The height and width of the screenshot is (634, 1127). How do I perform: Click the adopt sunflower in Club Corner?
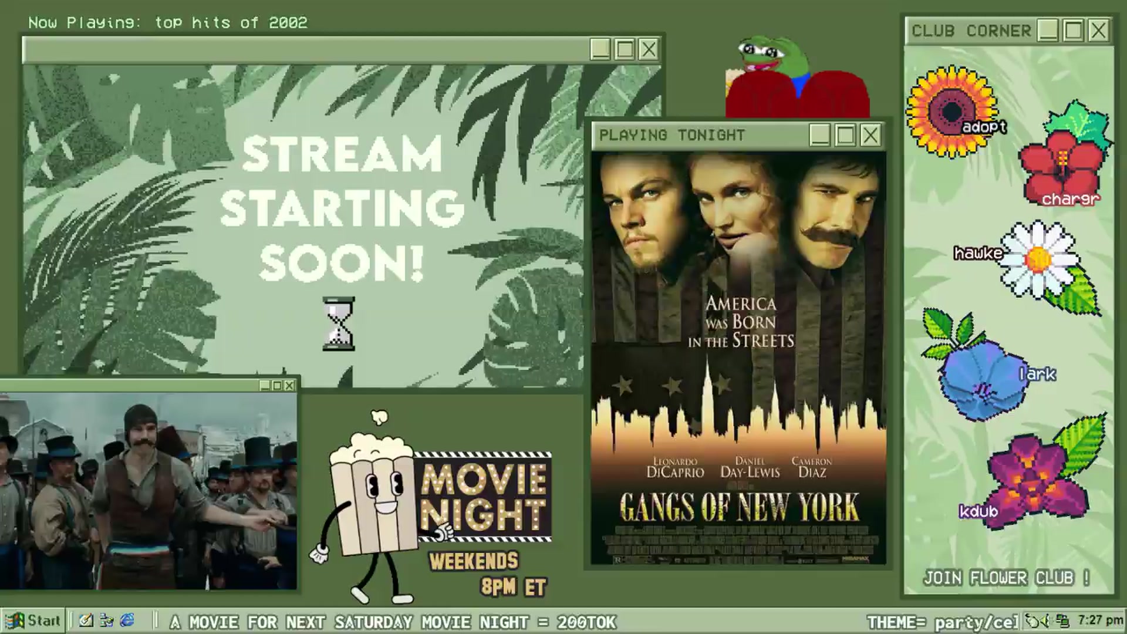point(952,112)
